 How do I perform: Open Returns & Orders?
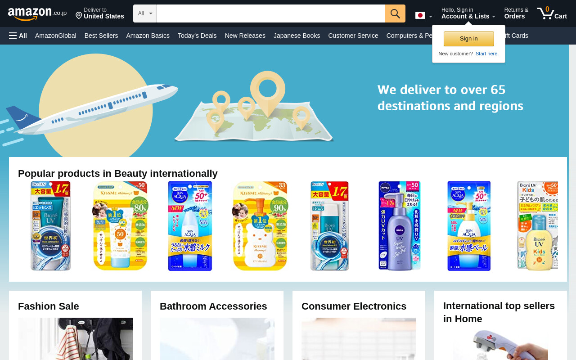(516, 13)
